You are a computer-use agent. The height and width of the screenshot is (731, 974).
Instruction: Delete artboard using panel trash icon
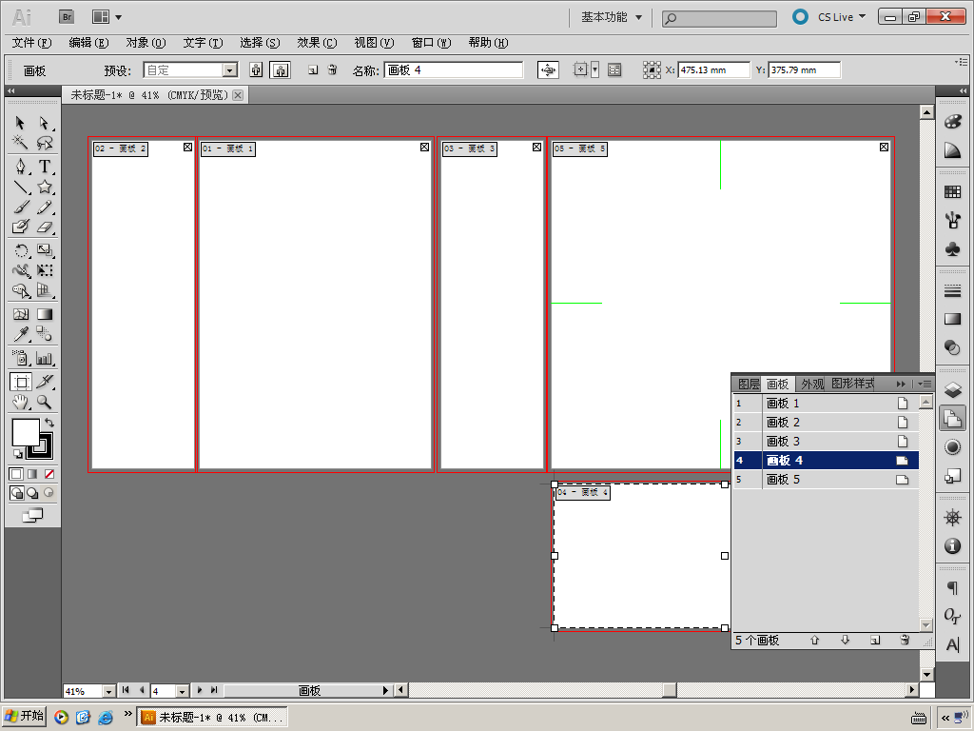pos(906,641)
